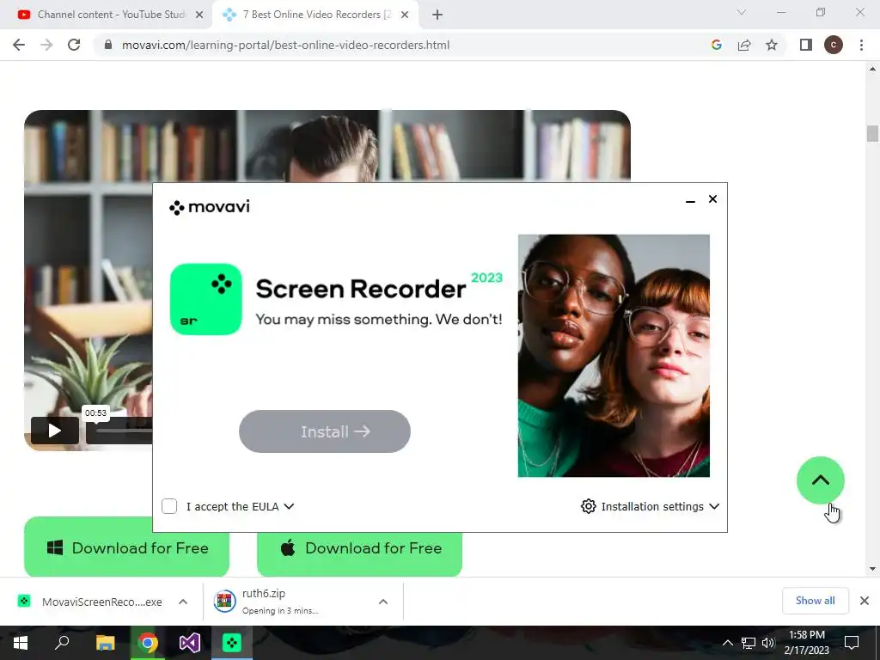
Task: Open Installation settings gear icon
Action: click(588, 506)
